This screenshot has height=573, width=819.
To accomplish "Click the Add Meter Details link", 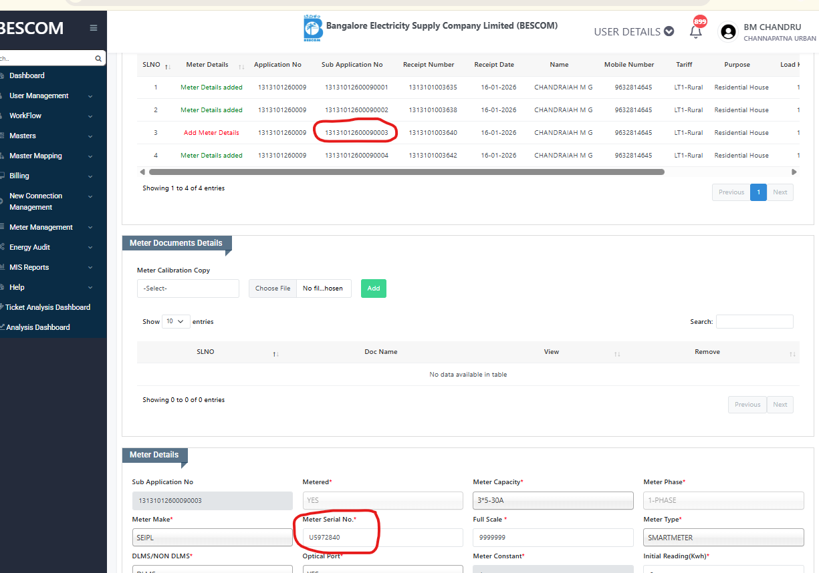I will coord(211,133).
